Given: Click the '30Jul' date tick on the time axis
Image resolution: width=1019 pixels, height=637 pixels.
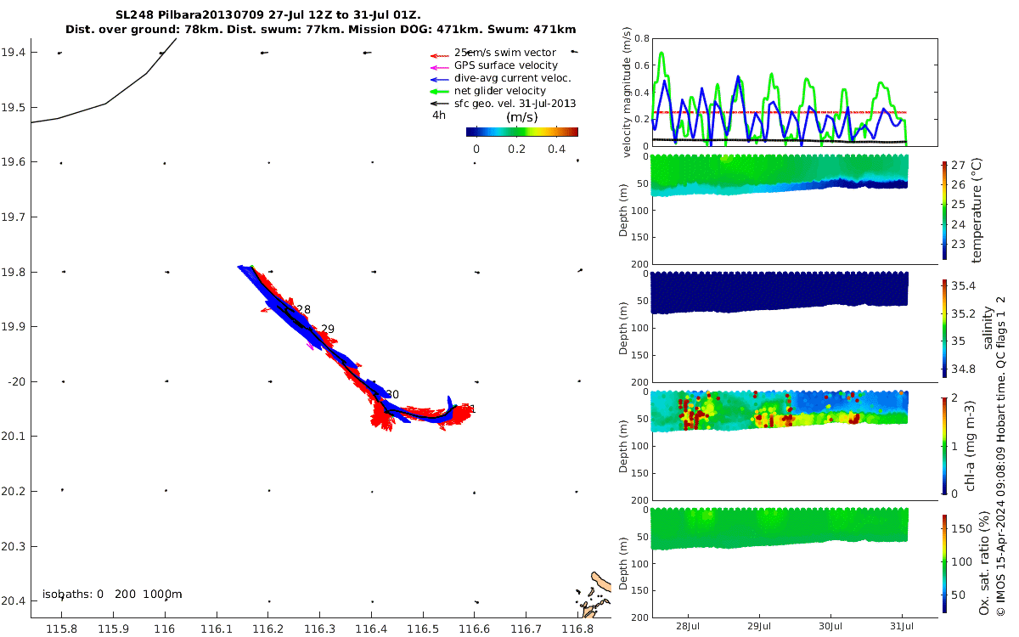Looking at the screenshot, I should tap(831, 626).
